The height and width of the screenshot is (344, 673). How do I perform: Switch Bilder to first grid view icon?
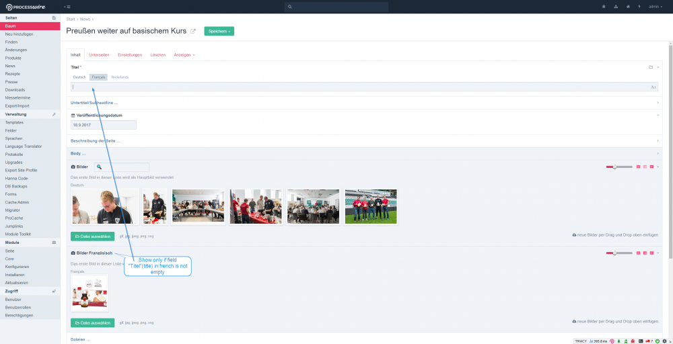638,167
